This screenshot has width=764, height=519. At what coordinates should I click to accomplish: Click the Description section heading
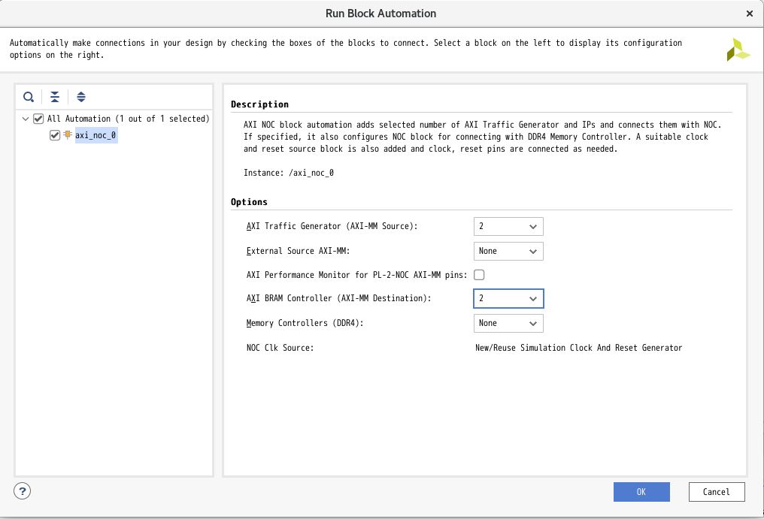click(x=259, y=104)
